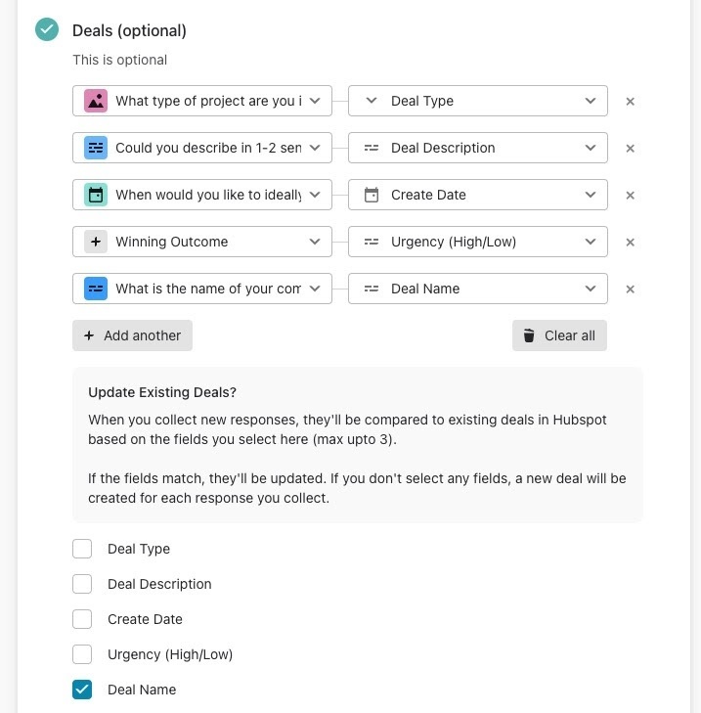Expand the Create Date property dropdown
Viewport: 701px width, 713px height.
pyautogui.click(x=478, y=195)
